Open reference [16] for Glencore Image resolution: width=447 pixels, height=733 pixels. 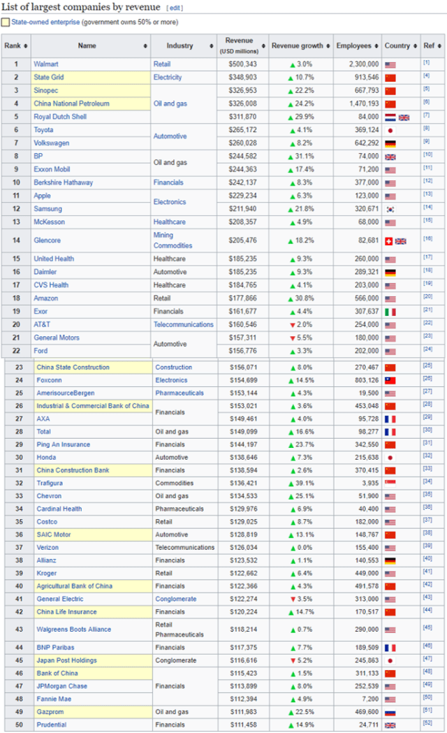click(427, 238)
